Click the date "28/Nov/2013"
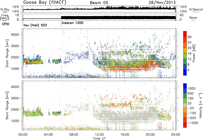Image resolution: width=203 pixels, height=140 pixels. click(x=162, y=2)
